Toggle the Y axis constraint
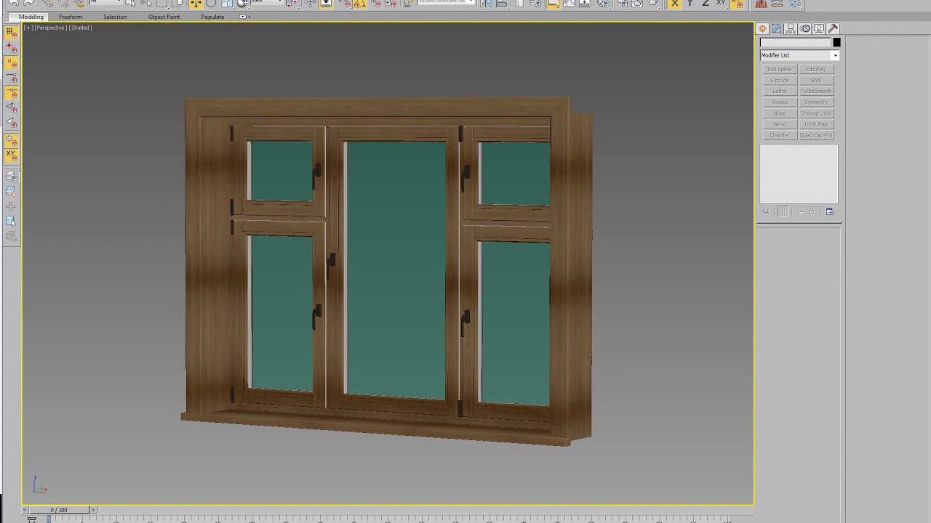 point(690,4)
